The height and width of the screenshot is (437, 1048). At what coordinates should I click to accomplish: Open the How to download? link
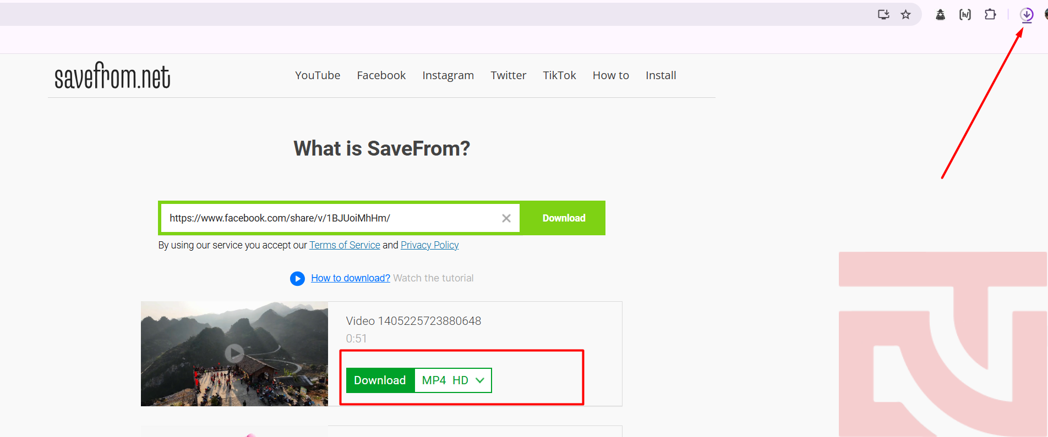(351, 278)
